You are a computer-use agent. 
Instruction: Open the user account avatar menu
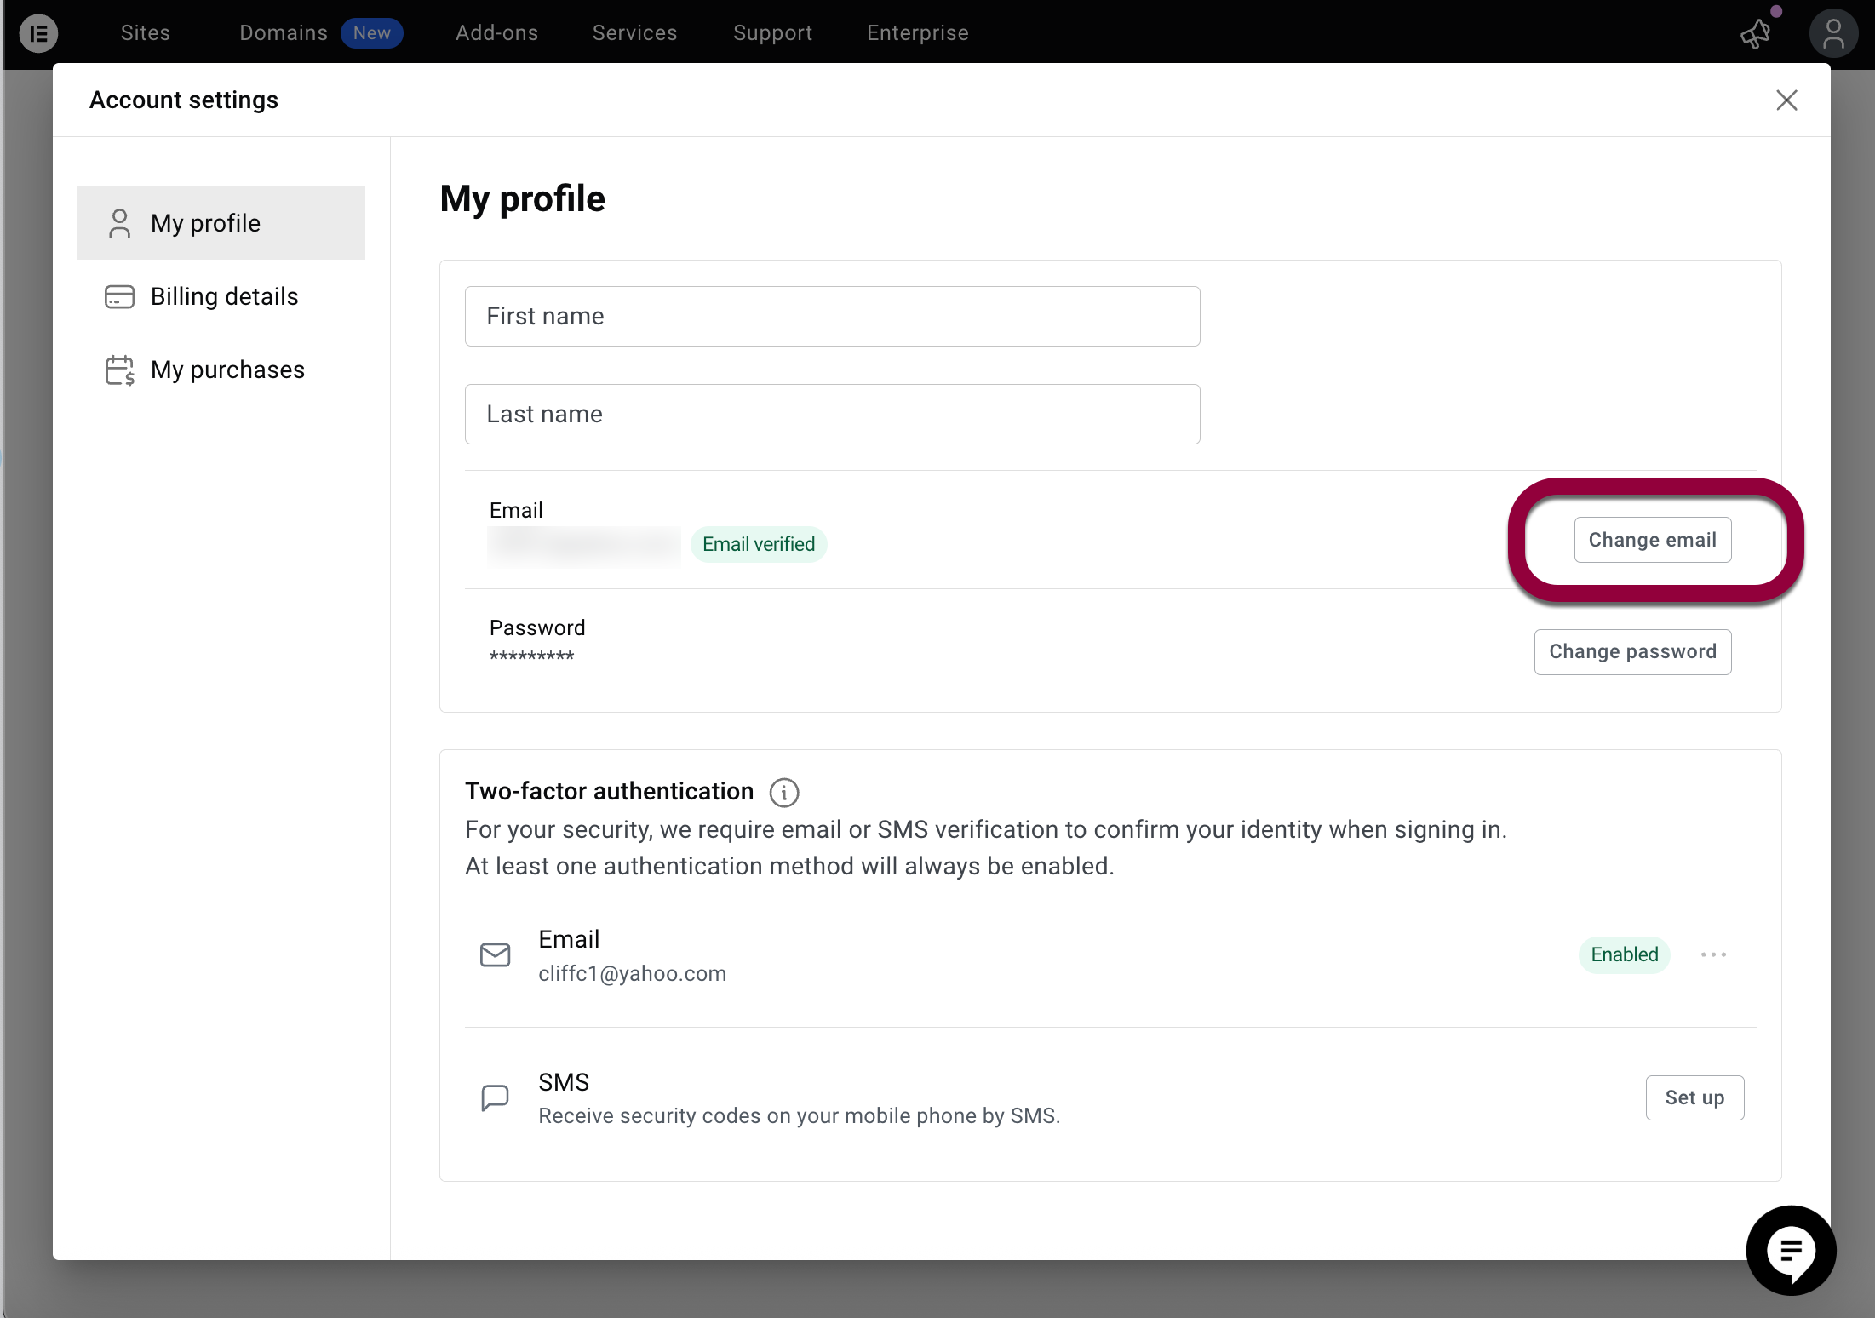[x=1832, y=34]
